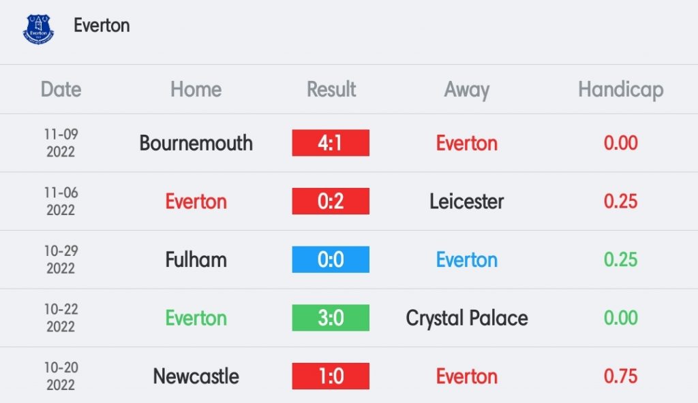698x403 pixels.
Task: Click the 11-09 2022 match date
Action: [x=61, y=143]
